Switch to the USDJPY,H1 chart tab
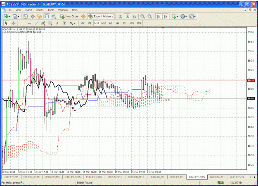This screenshot has width=258, height=186. pos(177,177)
